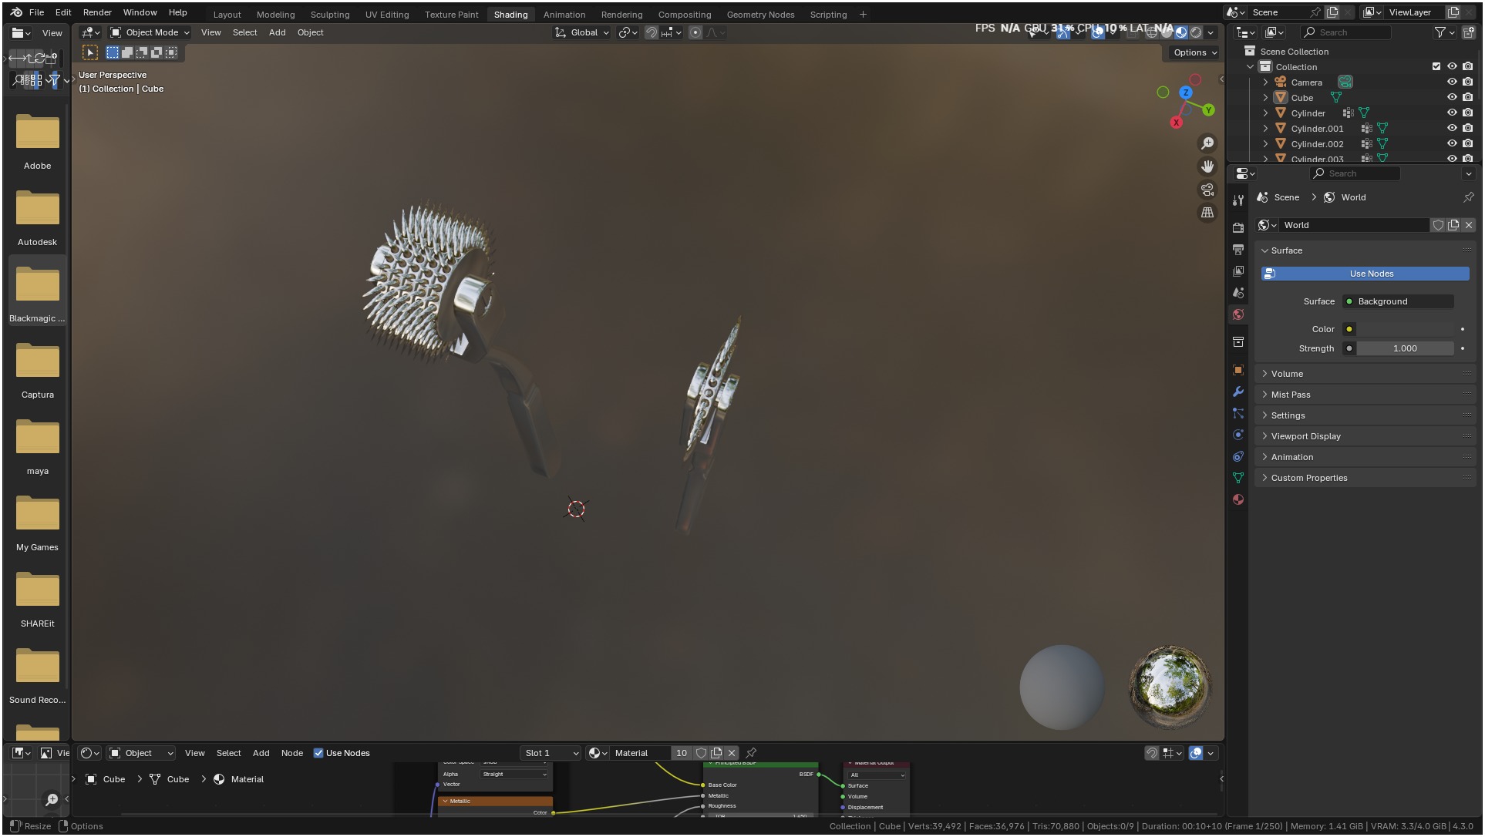Open the World properties tab icon
Image resolution: width=1485 pixels, height=837 pixels.
[1238, 314]
